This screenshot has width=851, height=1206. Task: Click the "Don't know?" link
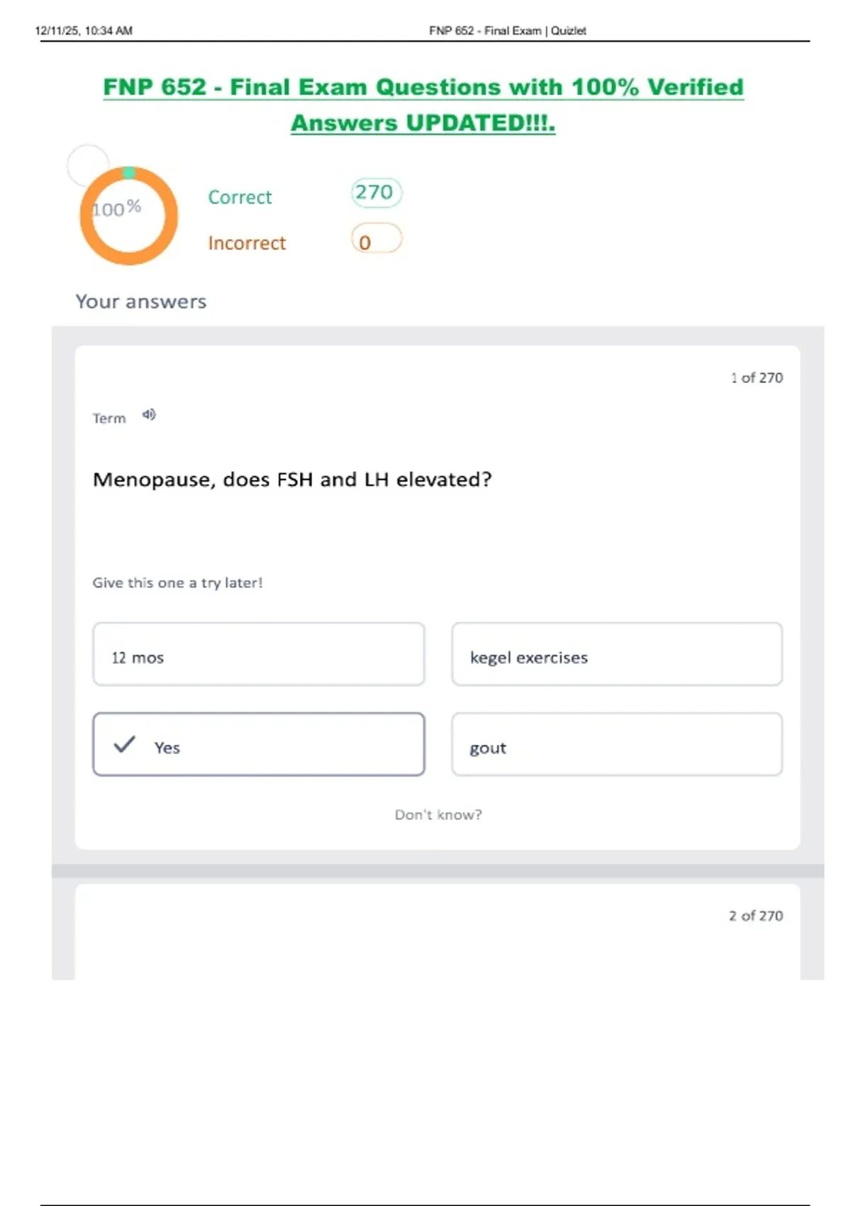438,815
